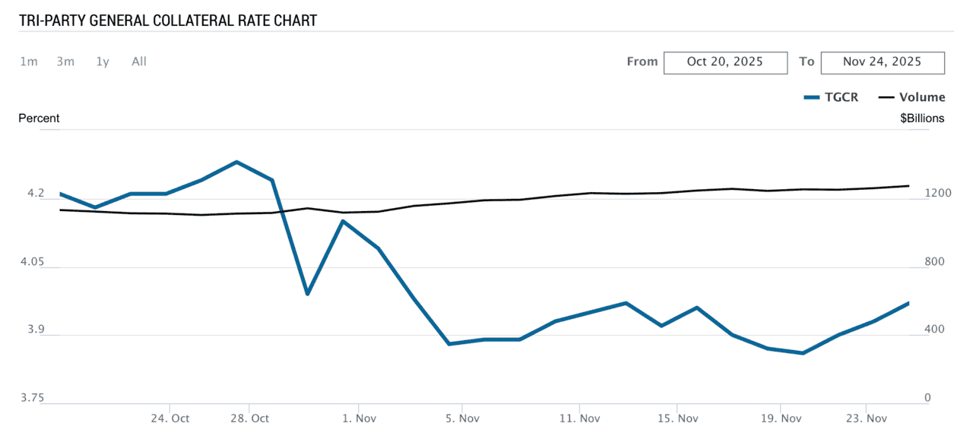Image resolution: width=973 pixels, height=445 pixels.
Task: Select the All time range
Action: point(138,62)
